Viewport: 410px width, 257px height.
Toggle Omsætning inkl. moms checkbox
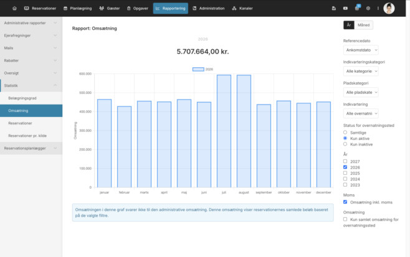click(345, 202)
